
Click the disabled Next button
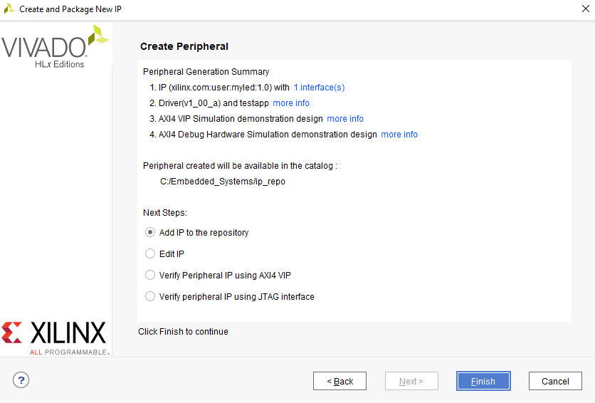411,381
